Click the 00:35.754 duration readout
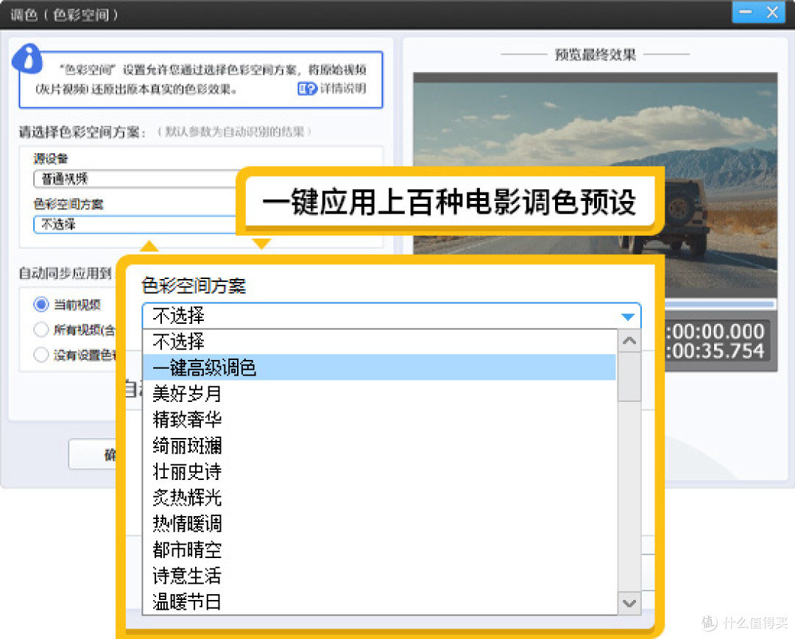Image resolution: width=795 pixels, height=639 pixels. coord(715,351)
